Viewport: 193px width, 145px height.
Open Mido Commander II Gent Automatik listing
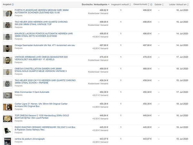[32, 92]
